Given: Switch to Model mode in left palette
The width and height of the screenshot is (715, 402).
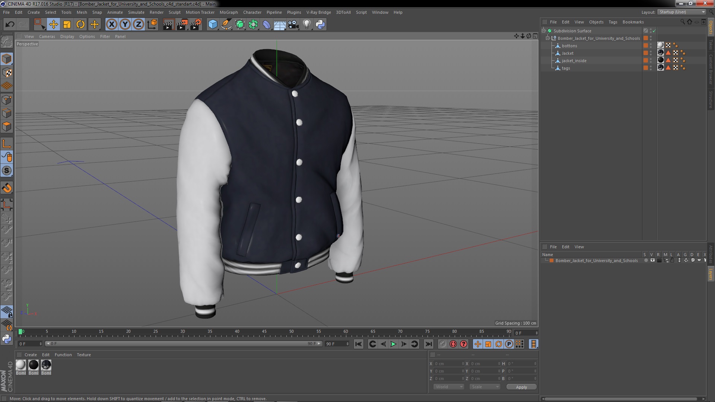Looking at the screenshot, I should [x=7, y=59].
